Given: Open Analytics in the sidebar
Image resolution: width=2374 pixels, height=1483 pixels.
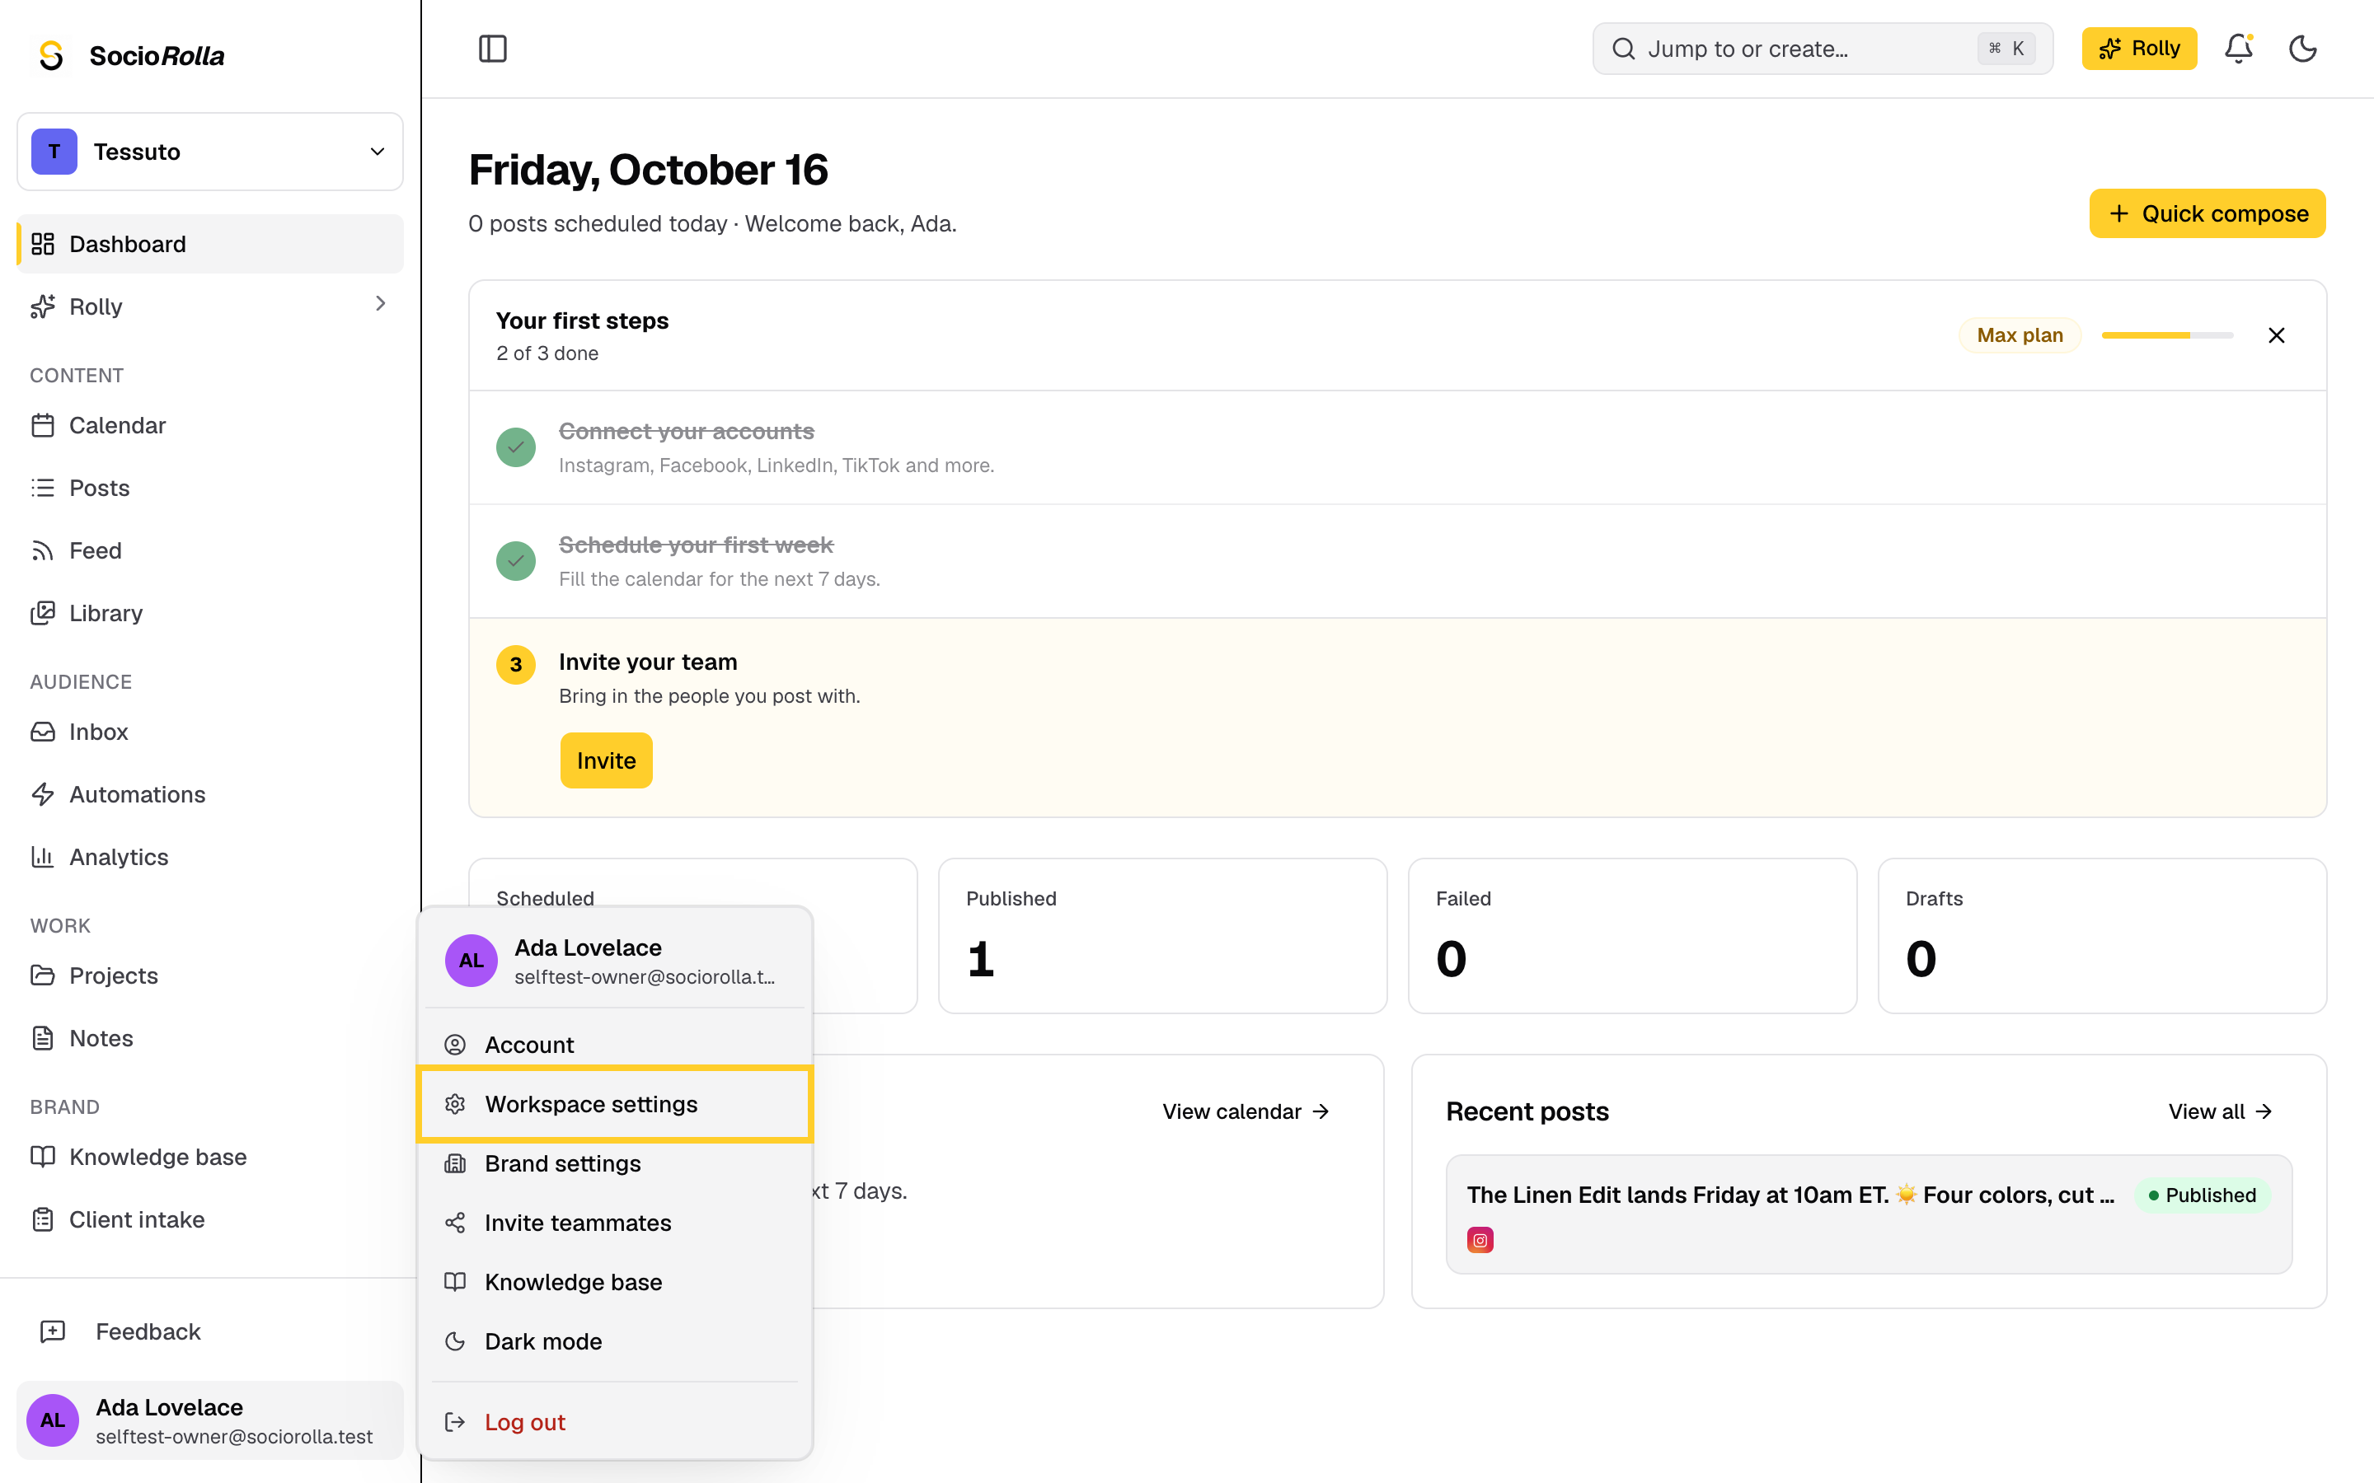Looking at the screenshot, I should point(210,857).
